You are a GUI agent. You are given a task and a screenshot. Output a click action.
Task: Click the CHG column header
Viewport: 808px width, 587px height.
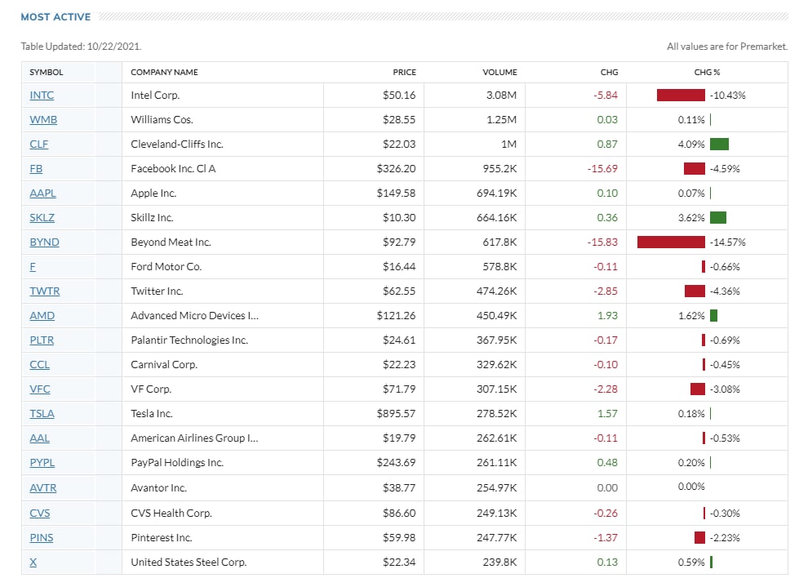click(609, 72)
